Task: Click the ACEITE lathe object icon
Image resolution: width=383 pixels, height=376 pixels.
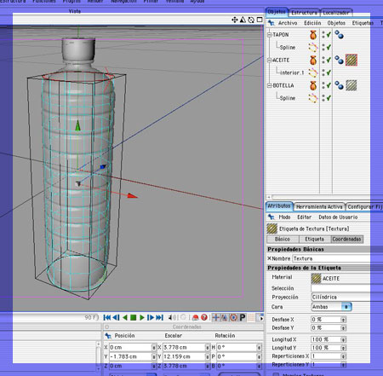Action: 313,61
